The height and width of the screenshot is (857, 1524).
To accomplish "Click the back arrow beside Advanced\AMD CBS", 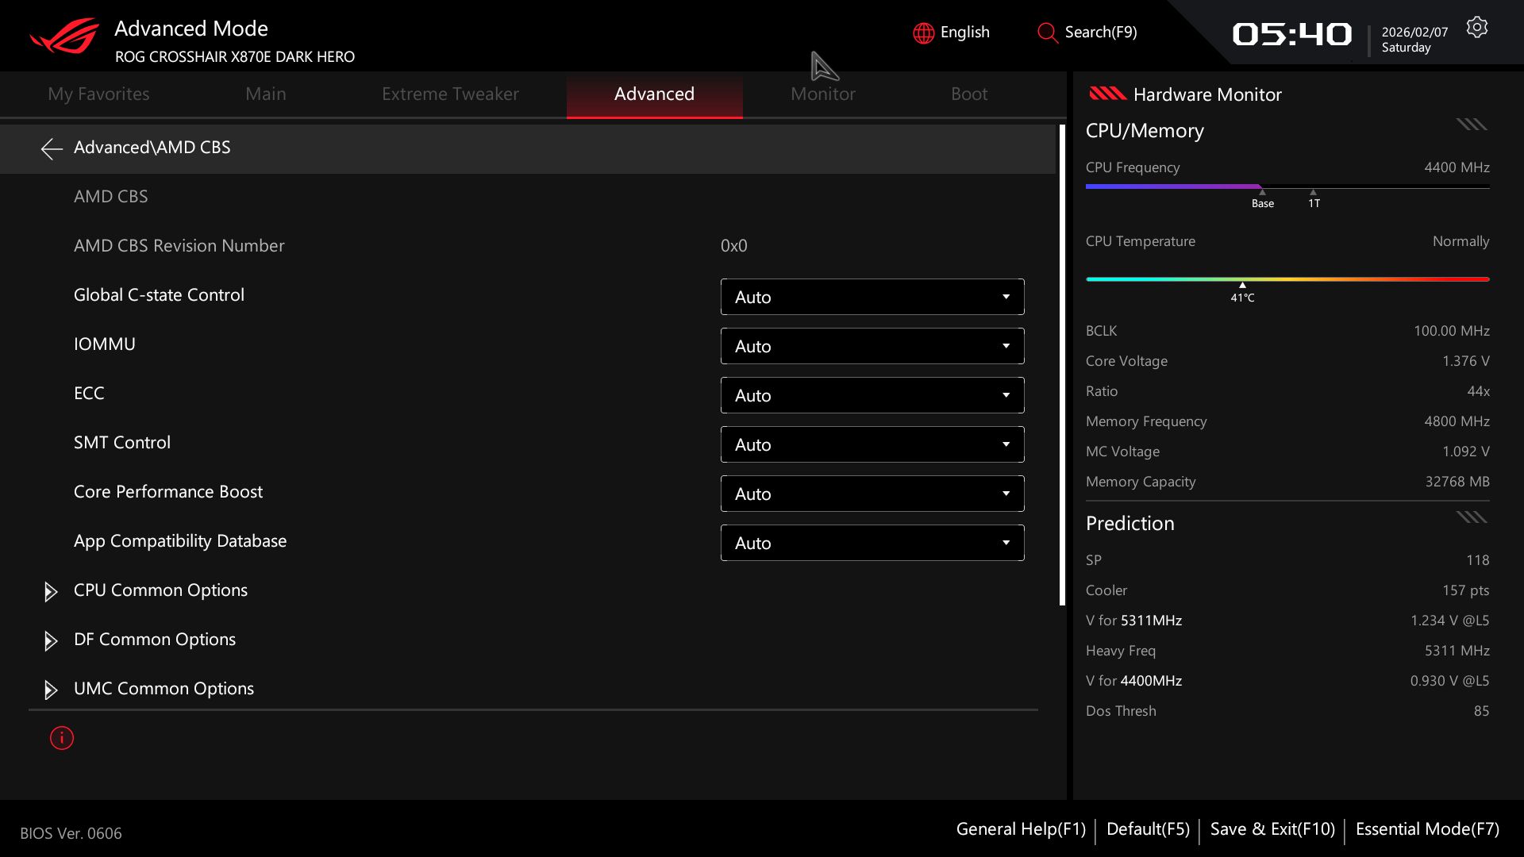I will click(x=52, y=148).
